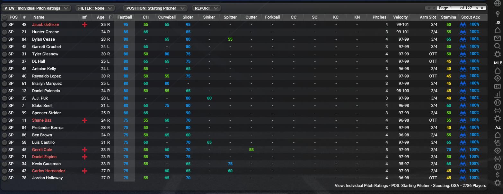Click the red injury cross for Gerrit Cole
Viewport: 503px width, 194px height.
coord(84,150)
